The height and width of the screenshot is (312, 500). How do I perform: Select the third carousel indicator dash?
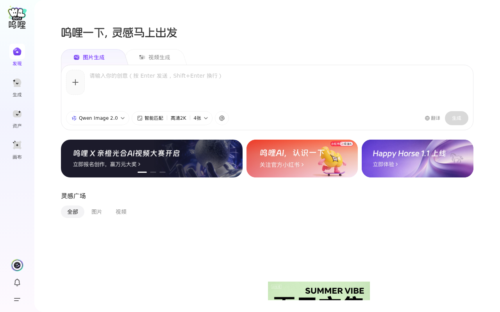point(162,172)
